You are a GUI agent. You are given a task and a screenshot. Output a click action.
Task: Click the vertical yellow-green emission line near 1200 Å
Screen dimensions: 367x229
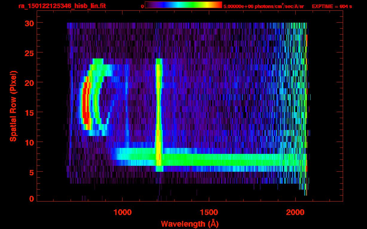pos(158,104)
